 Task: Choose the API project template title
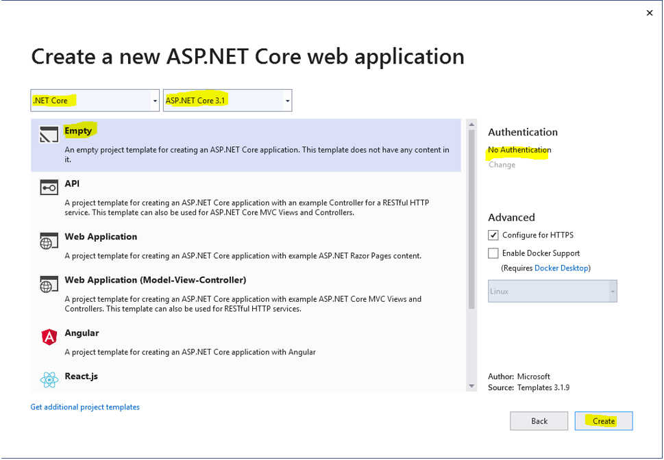72,183
